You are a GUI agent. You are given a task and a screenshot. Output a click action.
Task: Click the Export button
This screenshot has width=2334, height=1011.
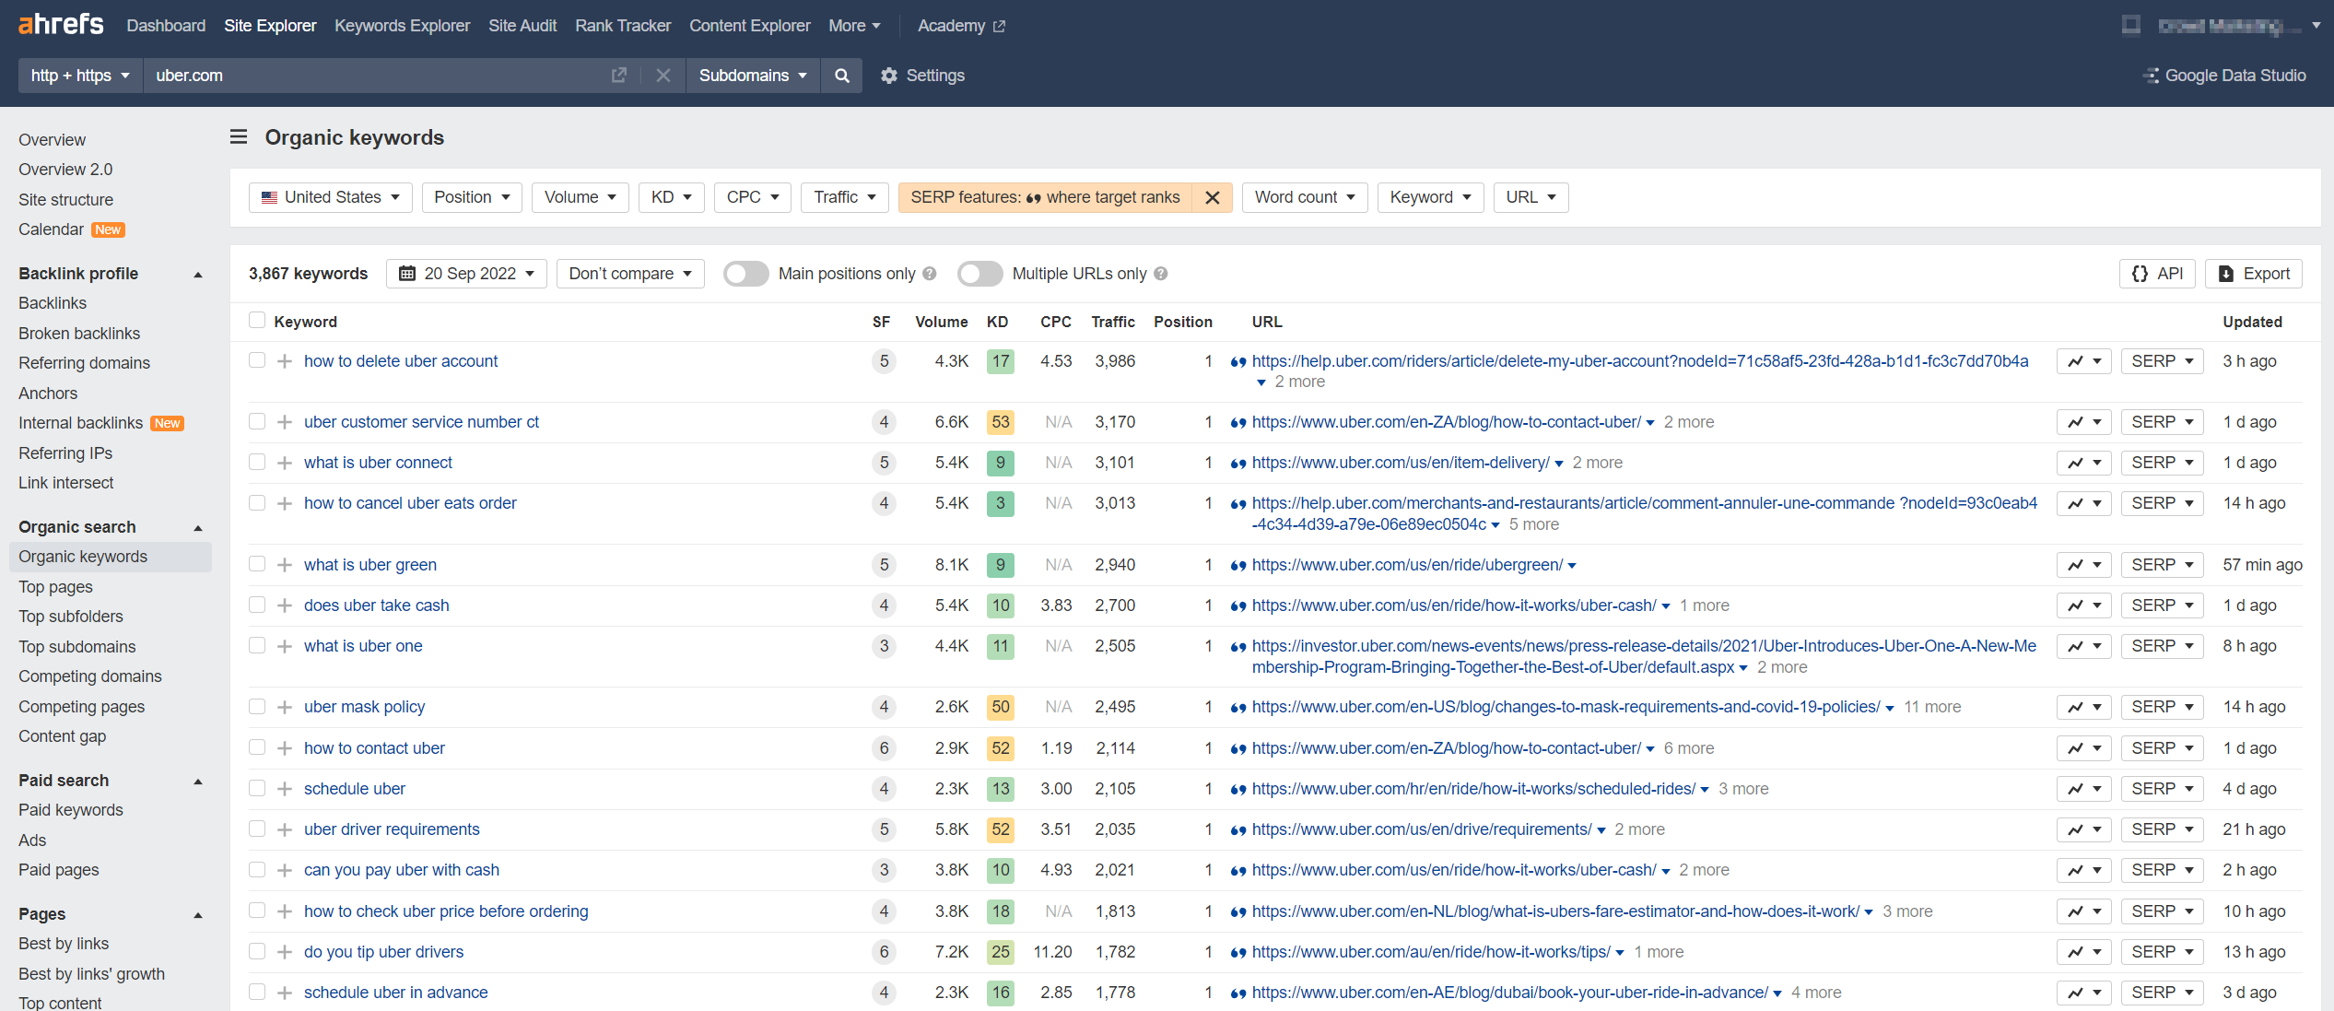(2254, 274)
